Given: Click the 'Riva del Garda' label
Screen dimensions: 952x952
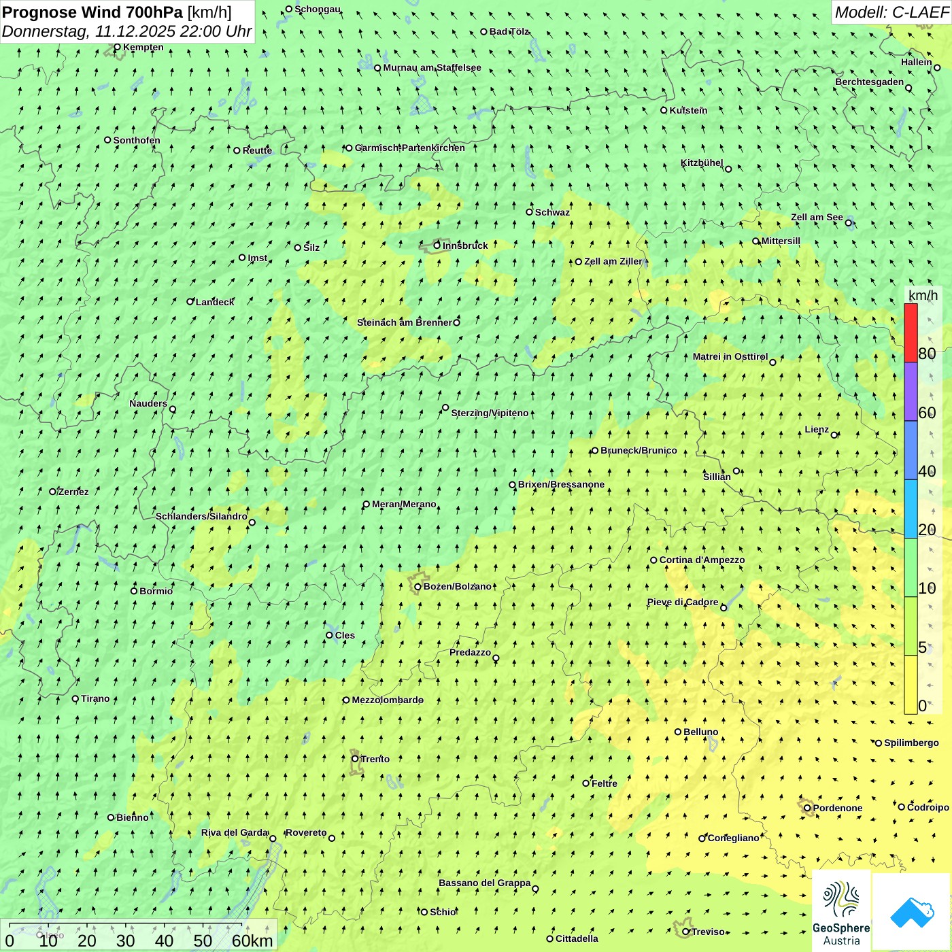Looking at the screenshot, I should 235,832.
